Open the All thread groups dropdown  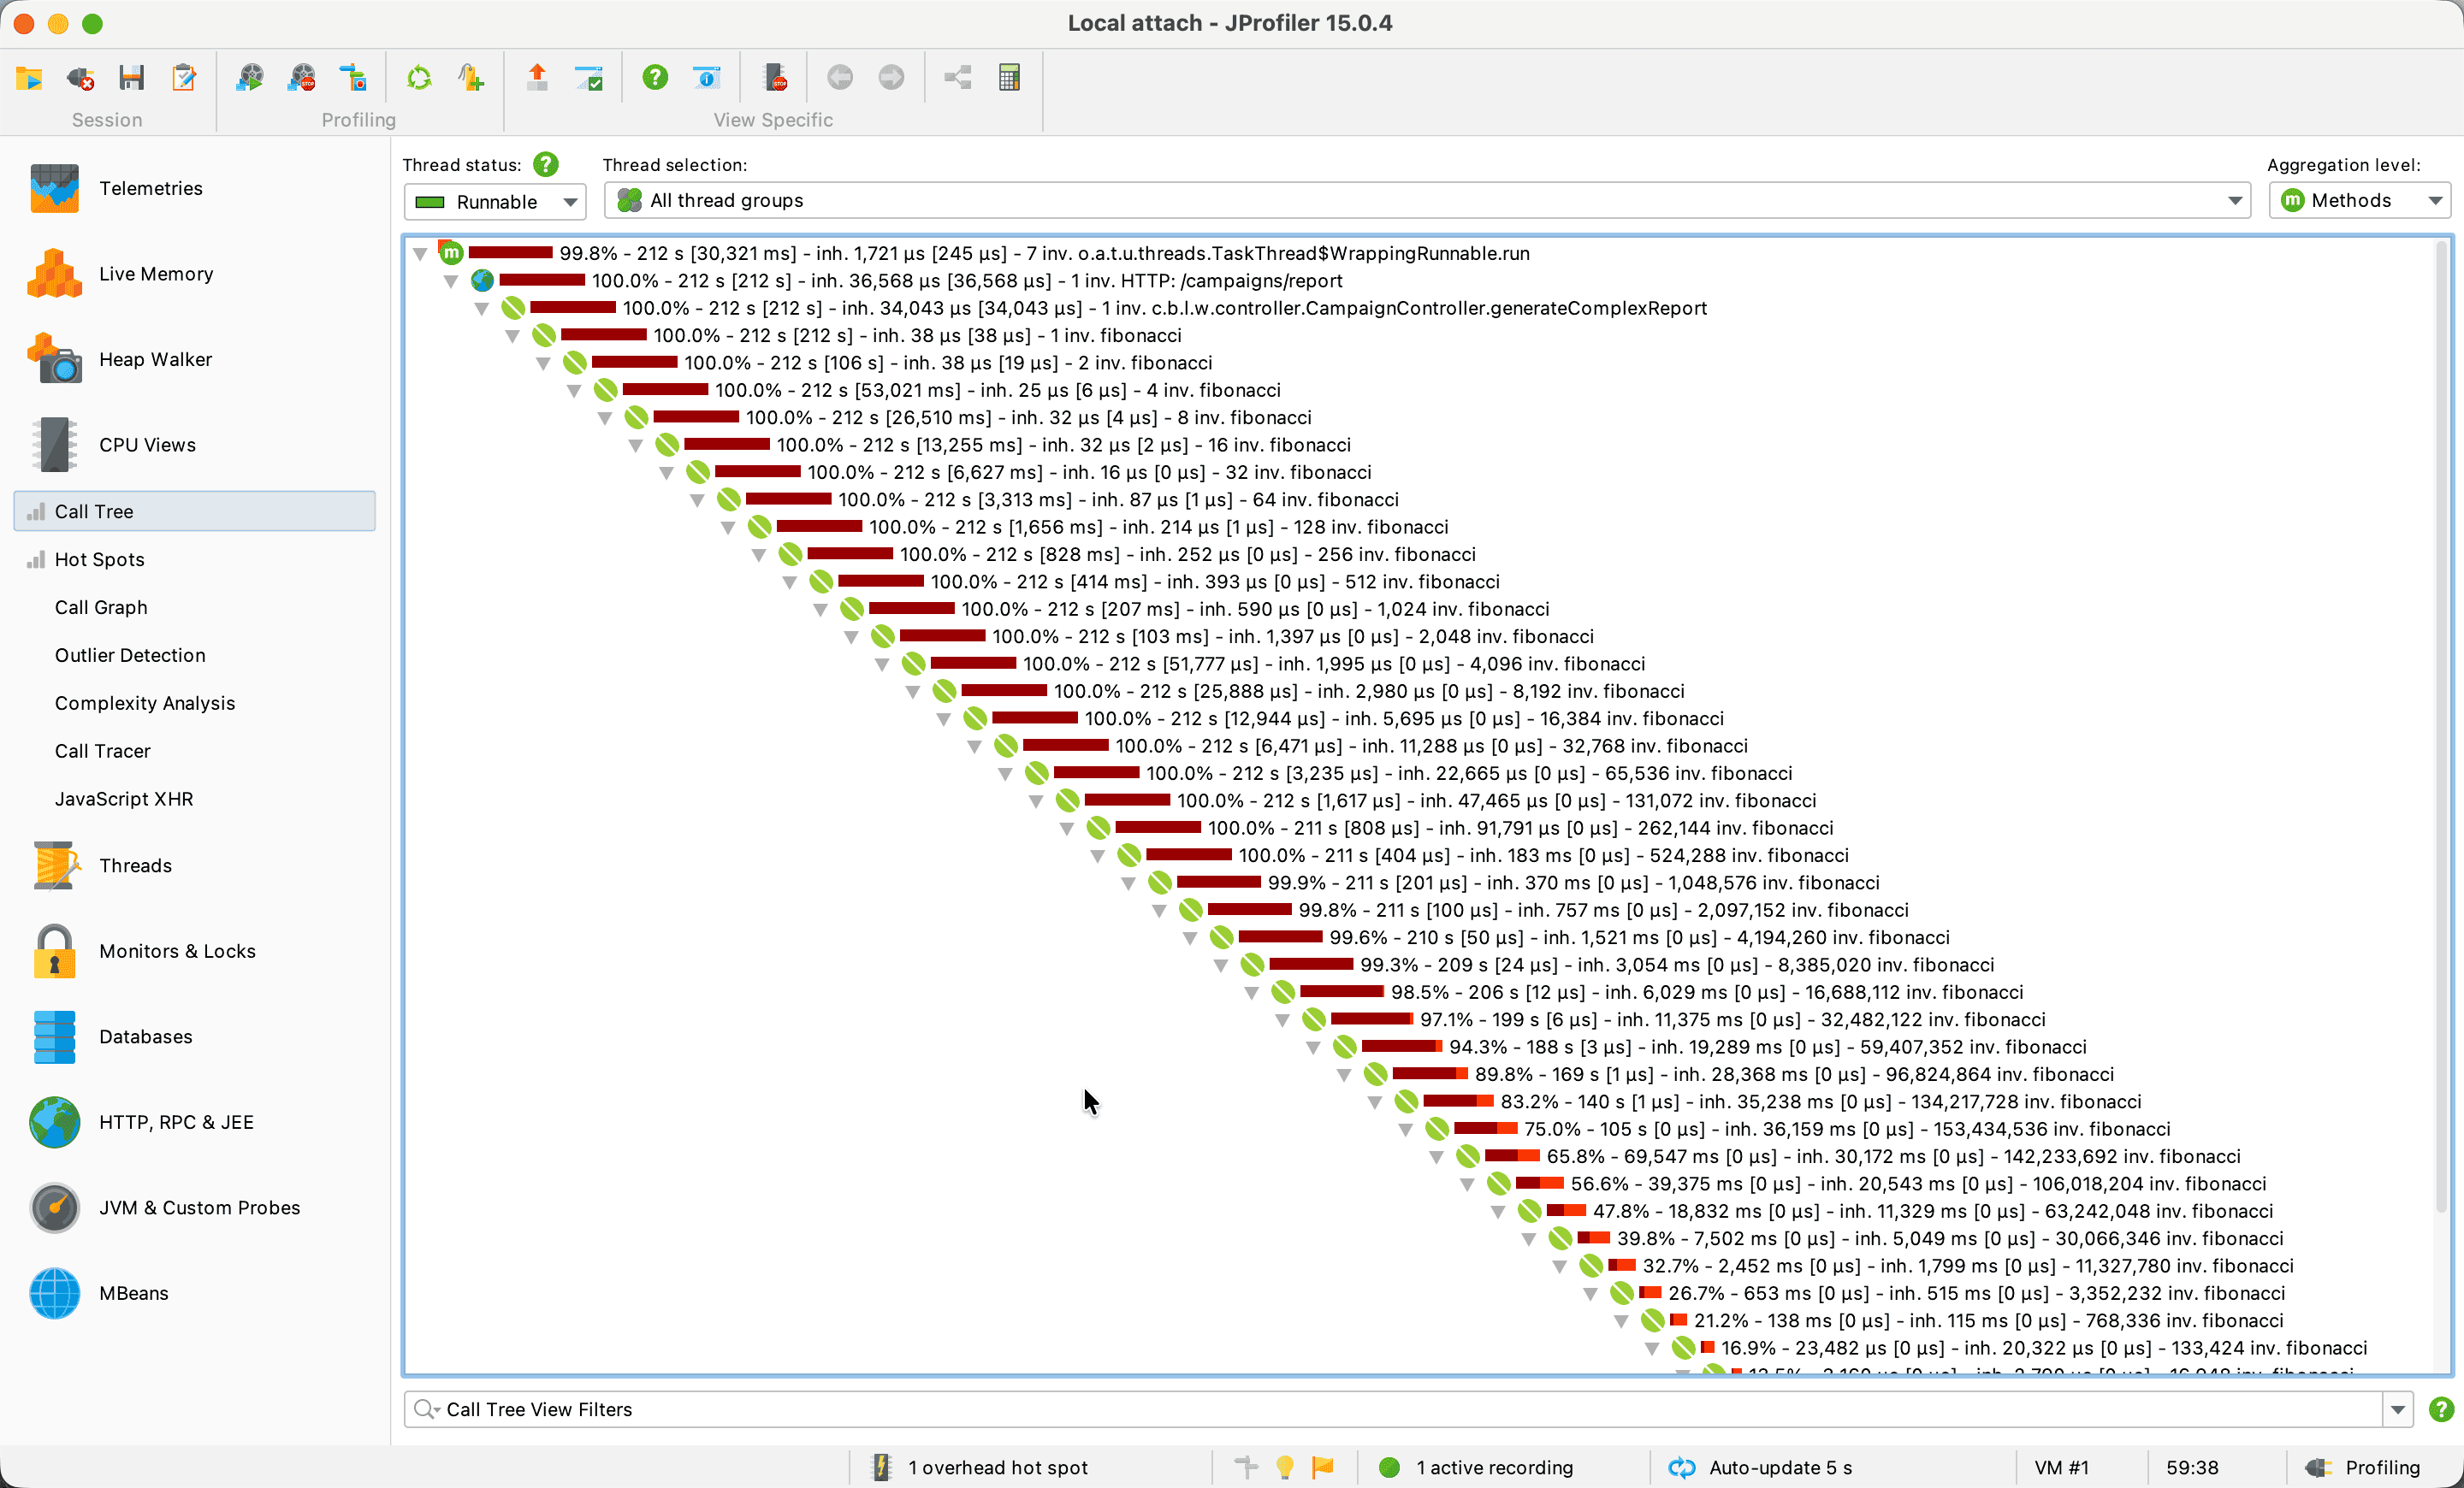tap(1427, 201)
